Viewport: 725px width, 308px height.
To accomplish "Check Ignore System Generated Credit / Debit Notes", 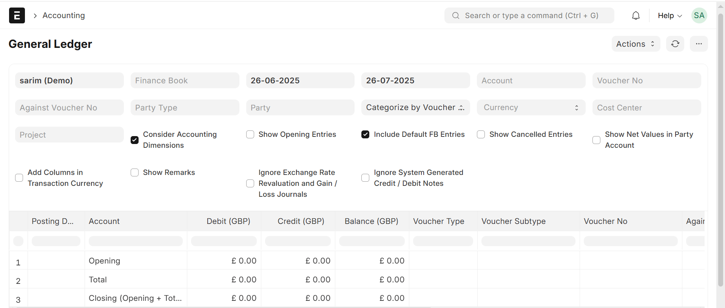I will [365, 178].
